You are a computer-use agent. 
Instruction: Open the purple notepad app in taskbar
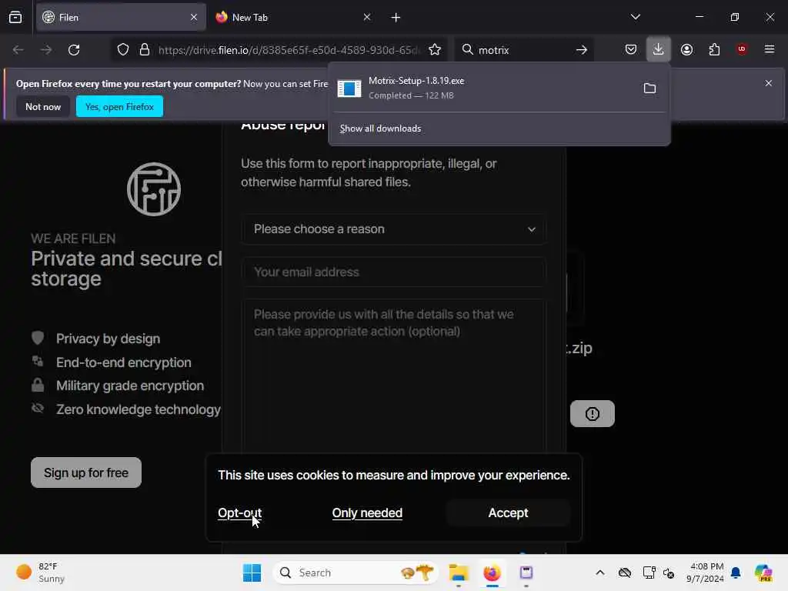point(526,573)
